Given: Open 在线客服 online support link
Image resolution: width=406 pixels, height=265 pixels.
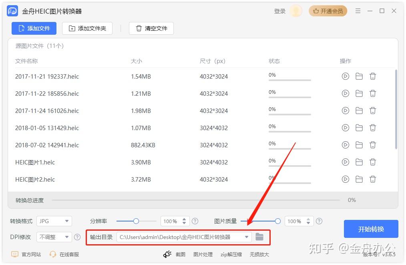Looking at the screenshot, I should coord(64,254).
